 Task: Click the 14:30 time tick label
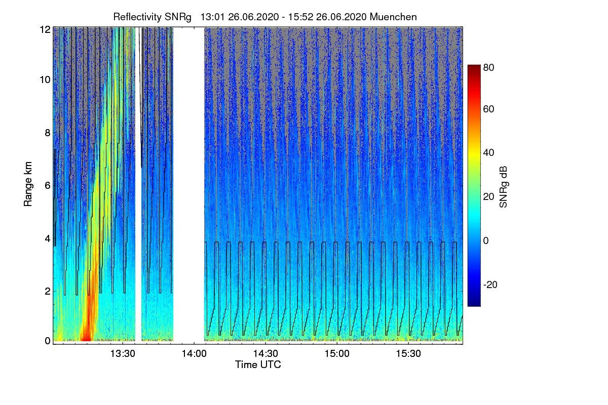[x=265, y=354]
